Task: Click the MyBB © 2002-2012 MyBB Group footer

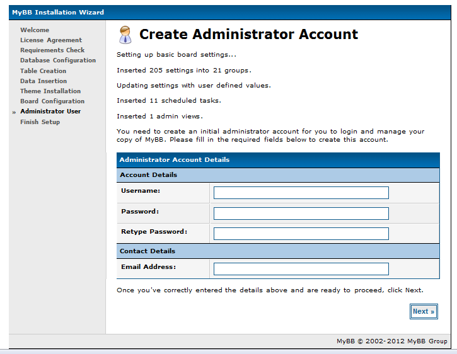Action: 391,341
